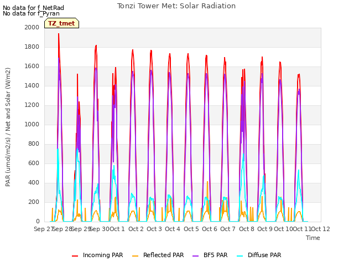Click the Time x-axis label
354x266 pixels.
tap(313, 238)
